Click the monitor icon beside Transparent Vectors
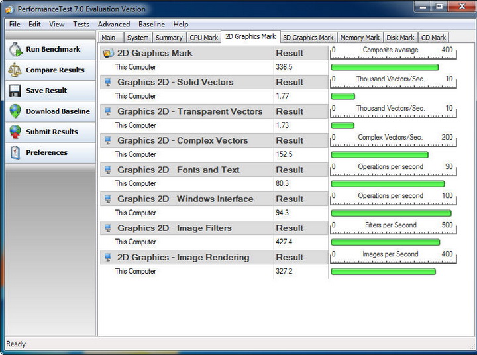This screenshot has height=355, width=477. tap(108, 111)
